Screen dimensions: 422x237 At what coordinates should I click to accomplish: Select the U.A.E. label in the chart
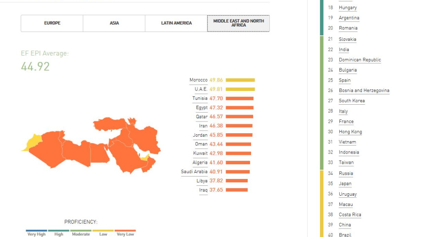[201, 89]
